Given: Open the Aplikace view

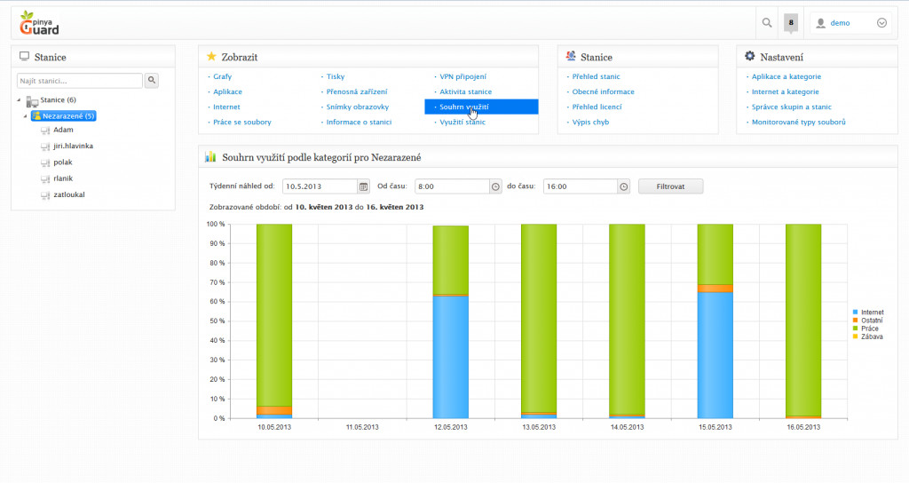Looking at the screenshot, I should (x=227, y=91).
